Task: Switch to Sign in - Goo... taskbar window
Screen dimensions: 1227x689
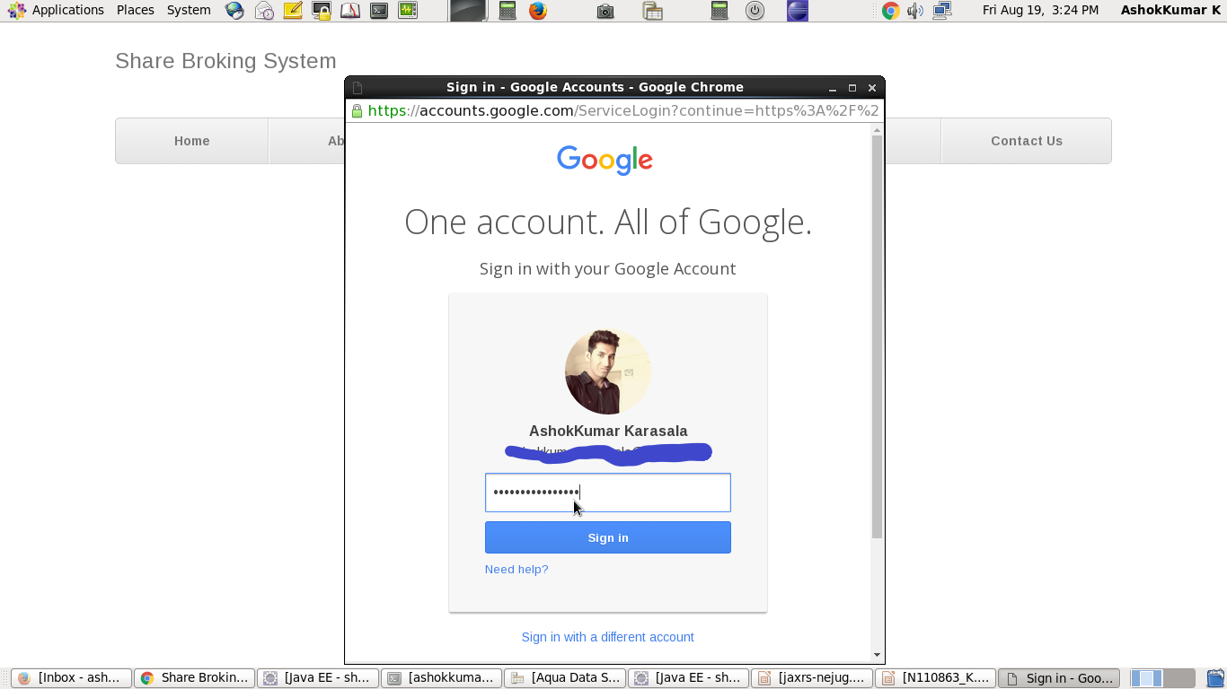Action: point(1059,678)
